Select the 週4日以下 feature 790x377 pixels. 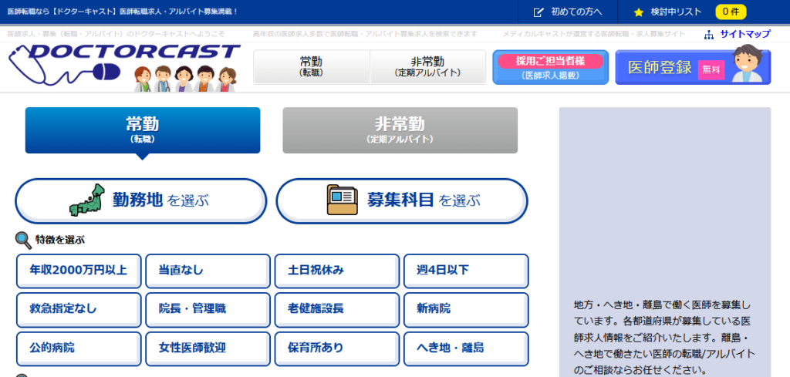466,271
